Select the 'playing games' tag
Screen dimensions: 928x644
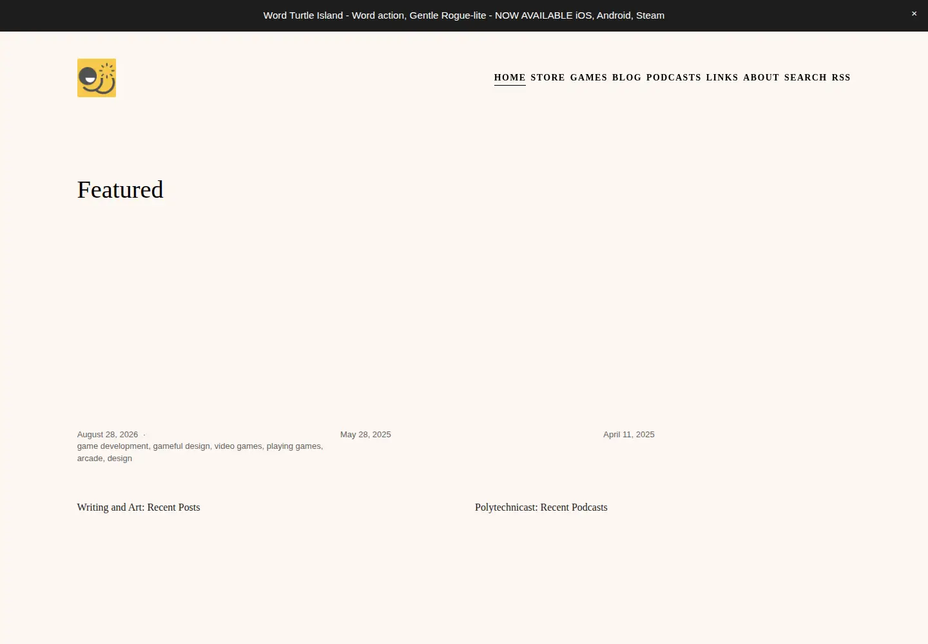click(x=293, y=446)
